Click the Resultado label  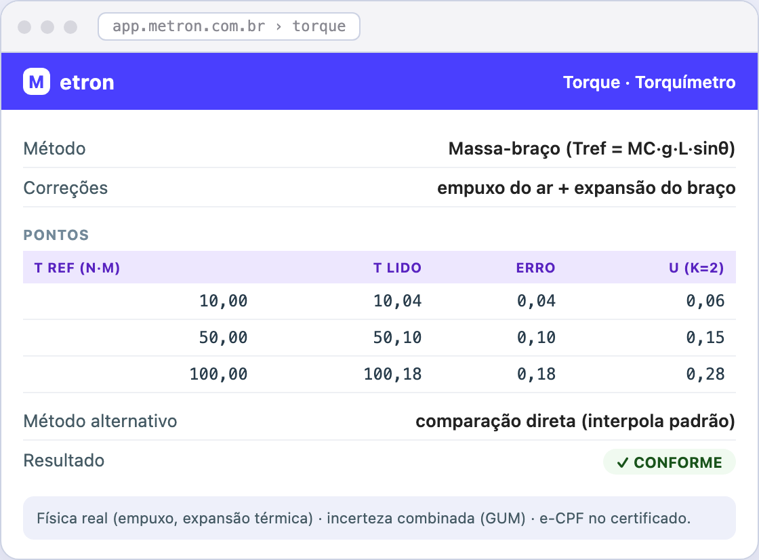coord(64,461)
